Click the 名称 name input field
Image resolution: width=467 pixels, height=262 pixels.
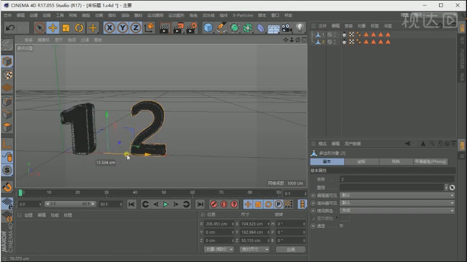[397, 179]
